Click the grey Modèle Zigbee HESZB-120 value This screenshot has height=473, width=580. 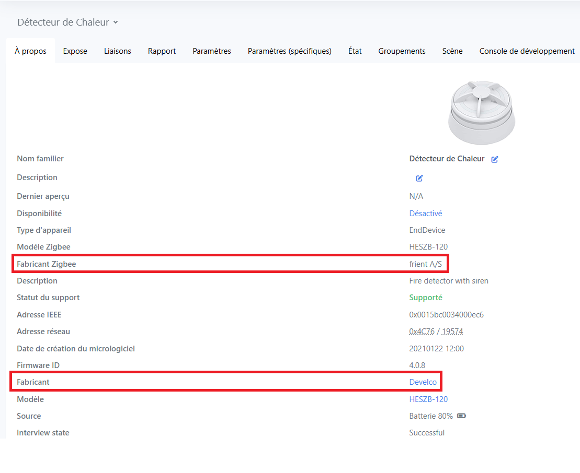[428, 246]
